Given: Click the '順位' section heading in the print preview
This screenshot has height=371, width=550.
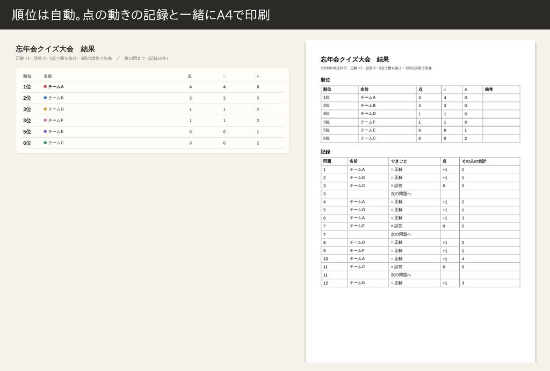Looking at the screenshot, I should click(325, 80).
